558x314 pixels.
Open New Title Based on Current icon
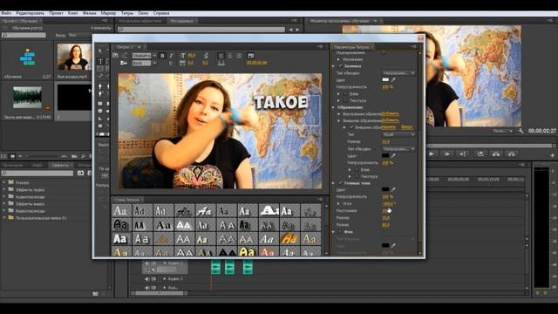tap(115, 56)
